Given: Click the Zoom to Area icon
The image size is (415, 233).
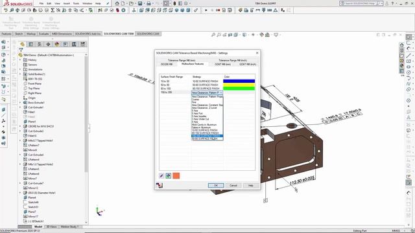Looking at the screenshot, I should coord(219,34).
